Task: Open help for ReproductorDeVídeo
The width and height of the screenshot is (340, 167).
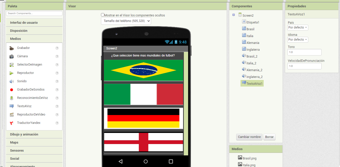Action: click(x=57, y=115)
